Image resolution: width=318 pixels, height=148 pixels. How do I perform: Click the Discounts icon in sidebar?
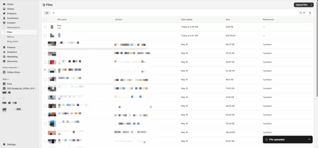(4, 61)
